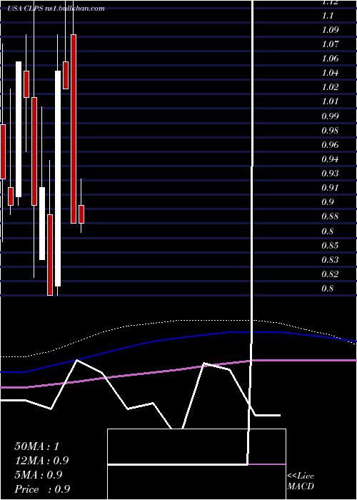The image size is (357, 500).
Task: Select the 0.96 price level label
Action: pos(330,145)
